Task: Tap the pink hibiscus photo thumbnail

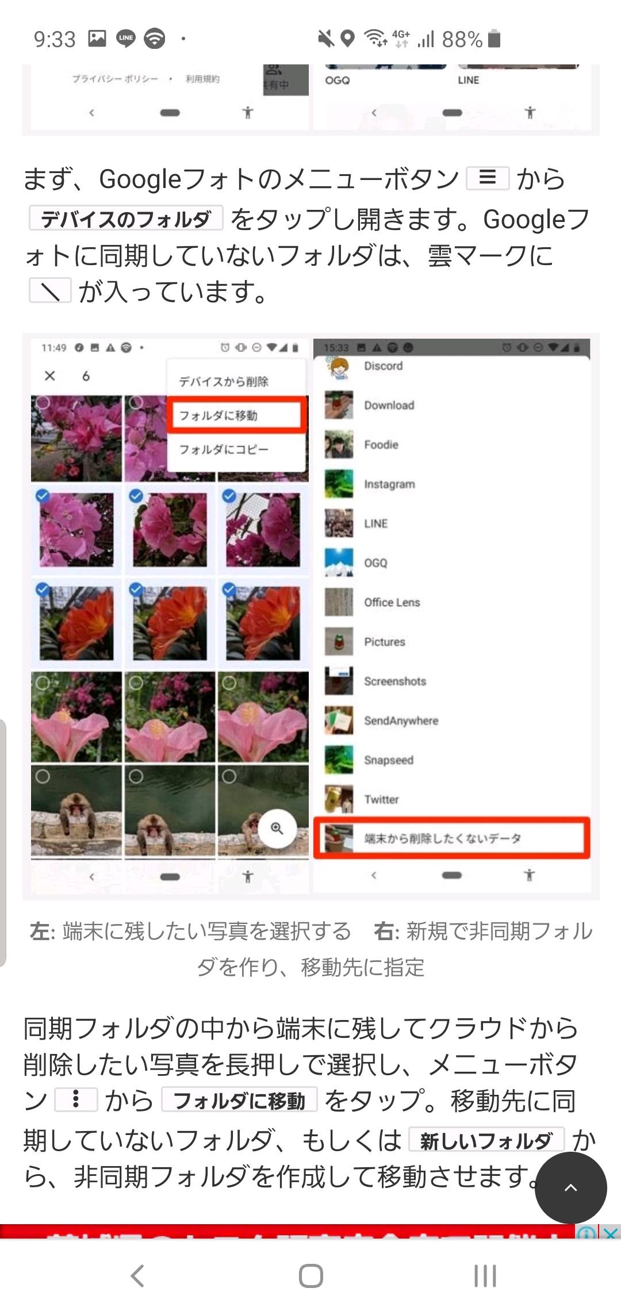Action: [x=76, y=717]
